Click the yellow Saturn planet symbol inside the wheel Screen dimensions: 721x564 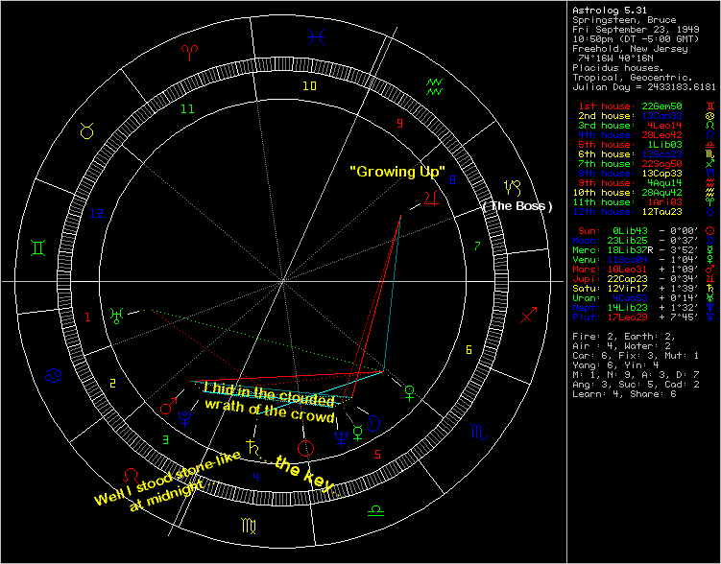(252, 447)
